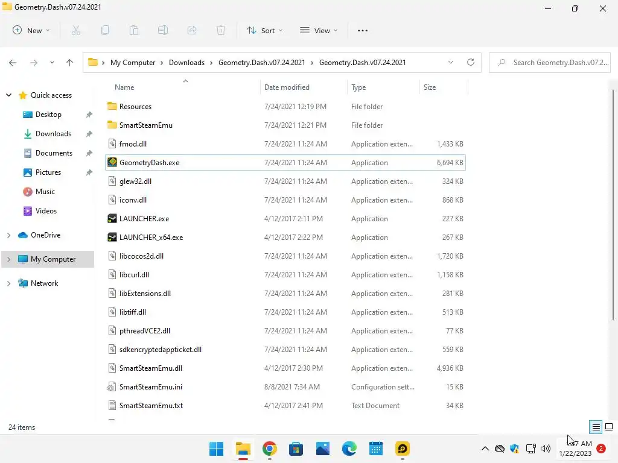Click the volume speaker tray icon
The image size is (618, 463).
tap(546, 449)
